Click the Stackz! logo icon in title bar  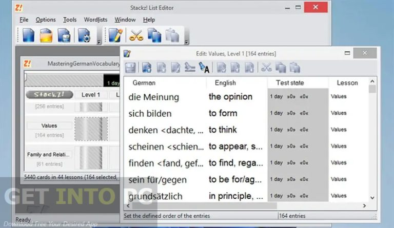click(x=19, y=8)
